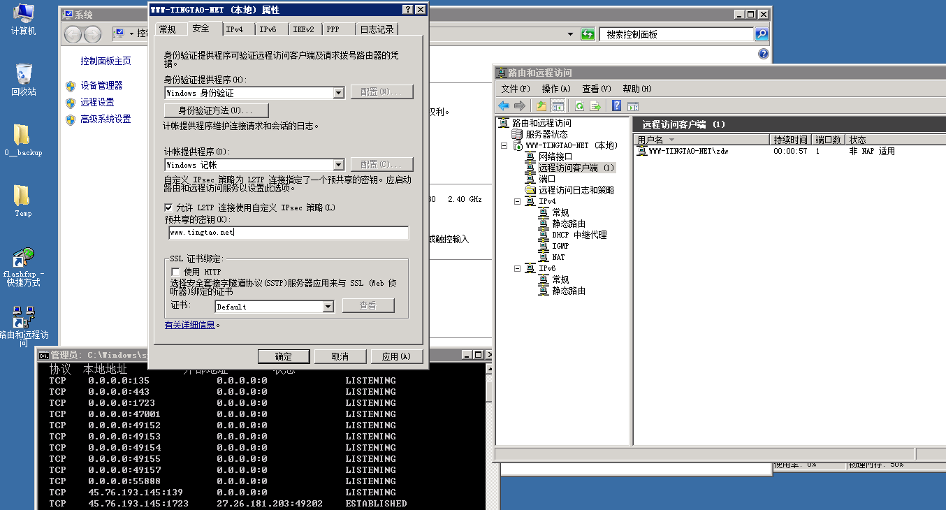Click the shield icon next to 高级系统设置
This screenshot has width=946, height=510.
(71, 119)
